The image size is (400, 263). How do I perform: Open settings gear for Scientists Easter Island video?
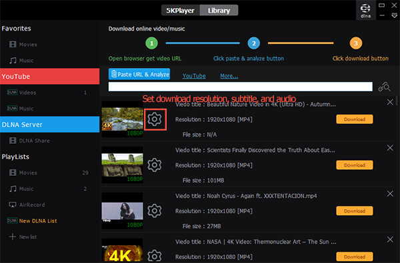point(155,165)
